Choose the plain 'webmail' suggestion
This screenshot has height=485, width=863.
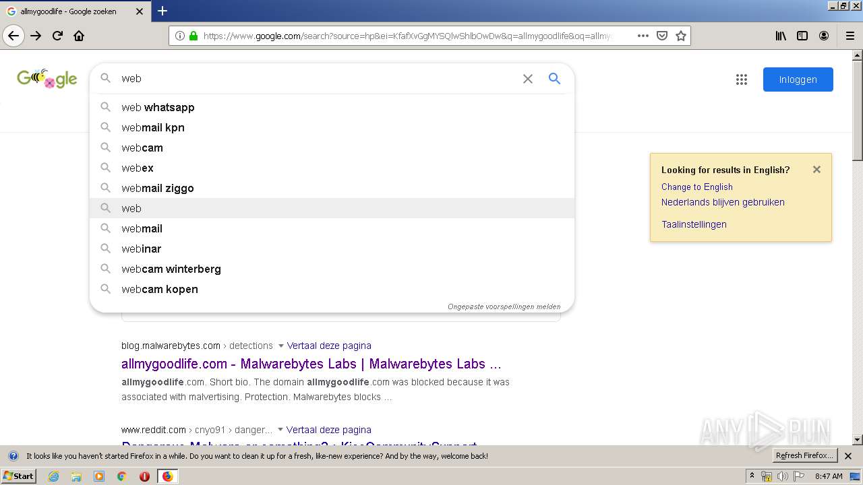tap(332, 228)
